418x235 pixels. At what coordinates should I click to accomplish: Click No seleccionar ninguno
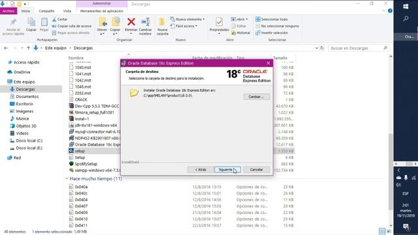277,26
